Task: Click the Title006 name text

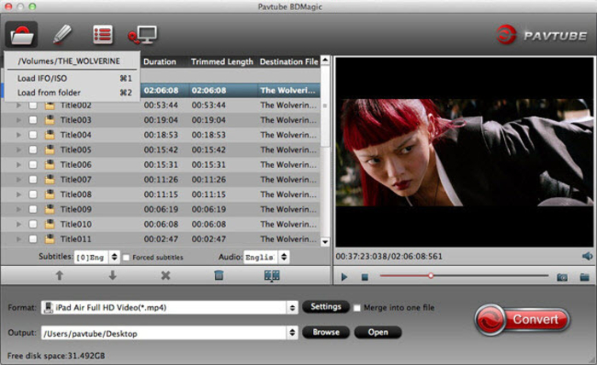Action: point(76,165)
